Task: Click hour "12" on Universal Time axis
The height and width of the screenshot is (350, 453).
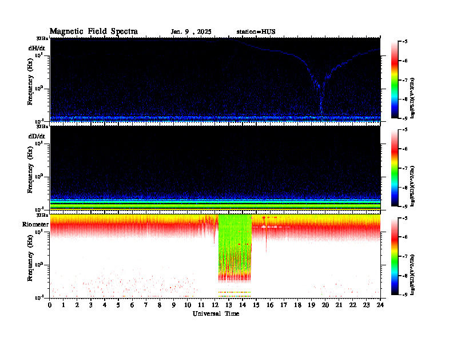Action: 215,305
